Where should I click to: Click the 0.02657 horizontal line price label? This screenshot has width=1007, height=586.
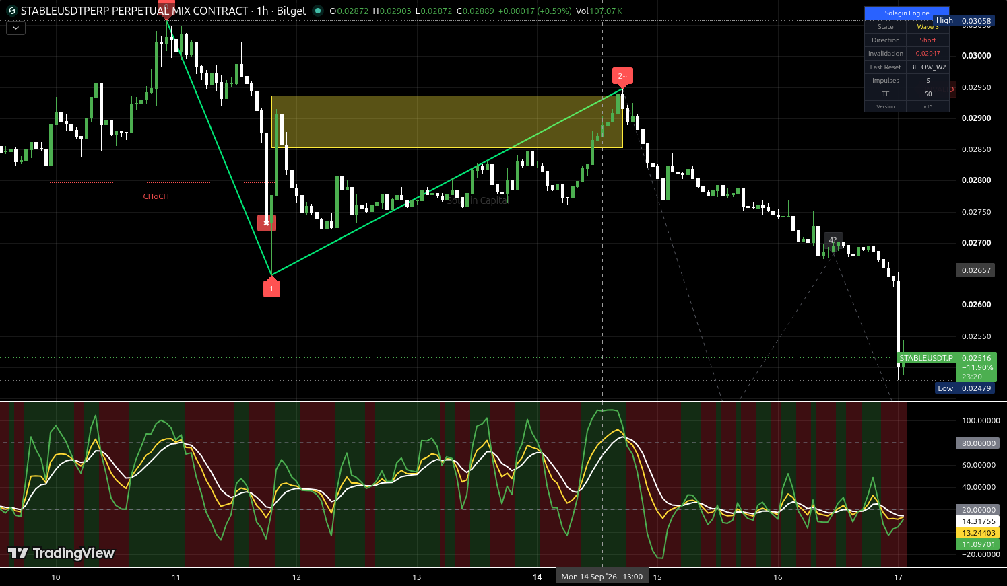(x=976, y=270)
